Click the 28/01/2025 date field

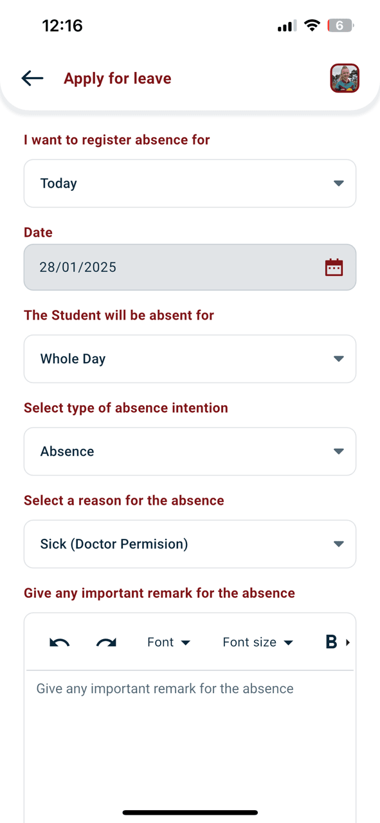(190, 267)
